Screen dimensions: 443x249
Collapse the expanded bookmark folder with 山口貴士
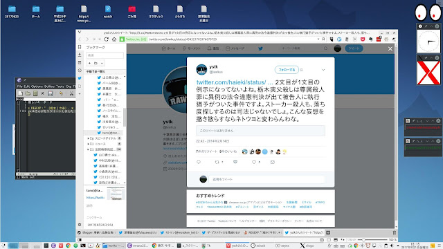pyautogui.click(x=88, y=149)
